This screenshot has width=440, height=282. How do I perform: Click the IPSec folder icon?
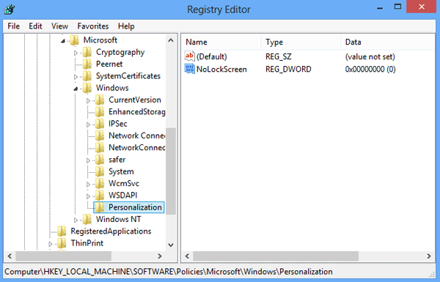click(x=100, y=124)
